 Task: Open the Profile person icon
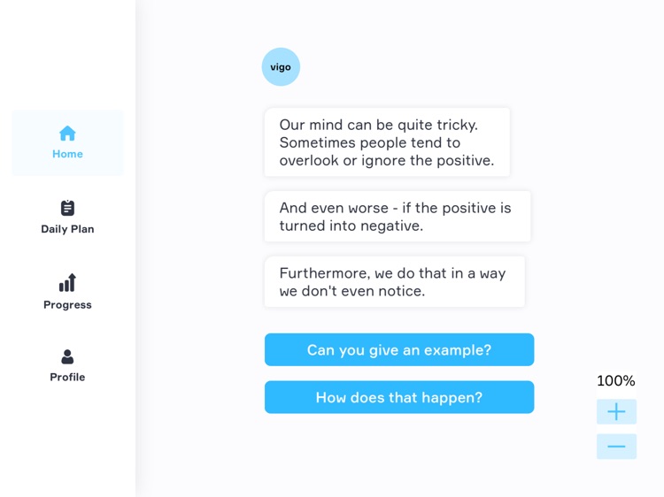[67, 356]
